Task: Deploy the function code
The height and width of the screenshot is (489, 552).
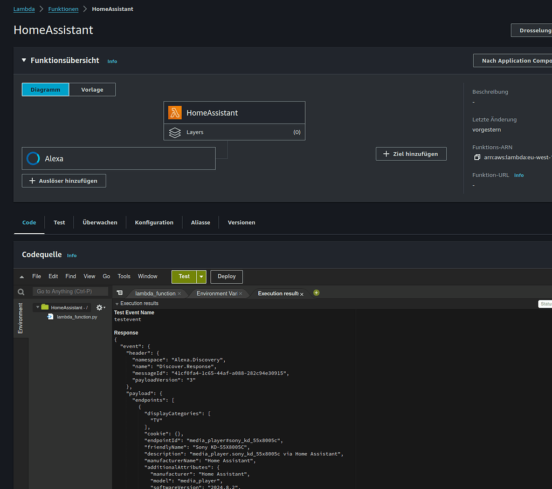Action: click(226, 276)
